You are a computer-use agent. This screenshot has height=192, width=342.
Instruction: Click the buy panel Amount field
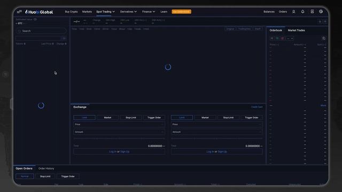119,132
